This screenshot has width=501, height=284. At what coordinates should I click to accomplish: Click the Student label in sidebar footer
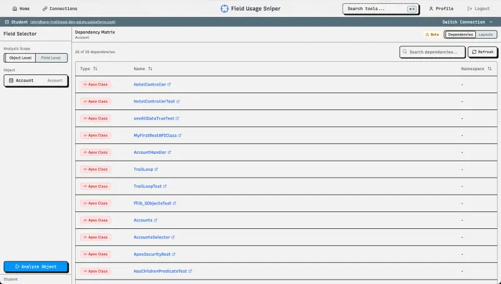(x=11, y=279)
